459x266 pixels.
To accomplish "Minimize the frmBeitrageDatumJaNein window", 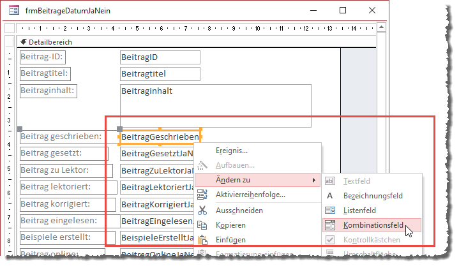I will point(313,11).
